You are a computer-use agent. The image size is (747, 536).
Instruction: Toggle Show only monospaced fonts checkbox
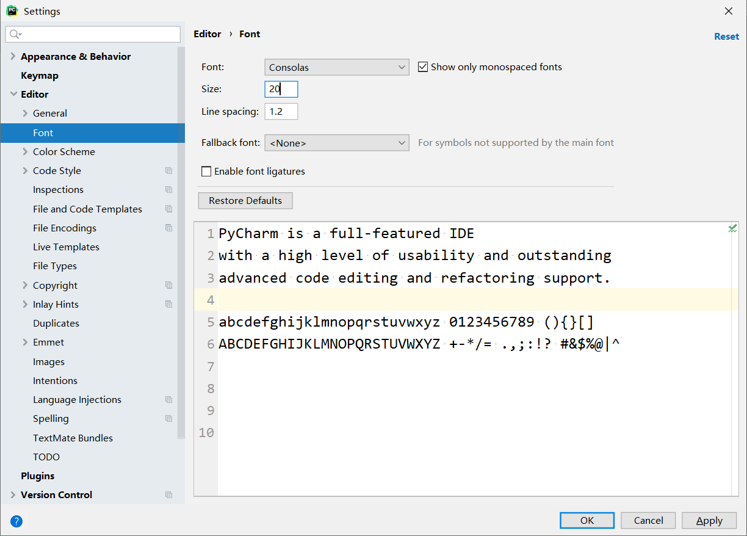coord(423,67)
